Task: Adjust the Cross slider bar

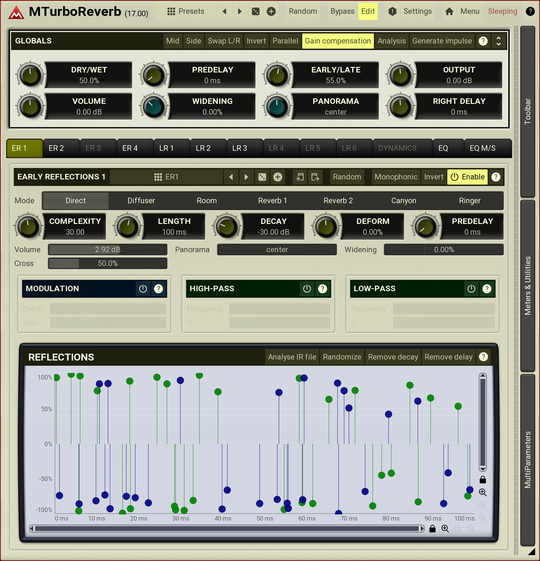Action: (108, 264)
